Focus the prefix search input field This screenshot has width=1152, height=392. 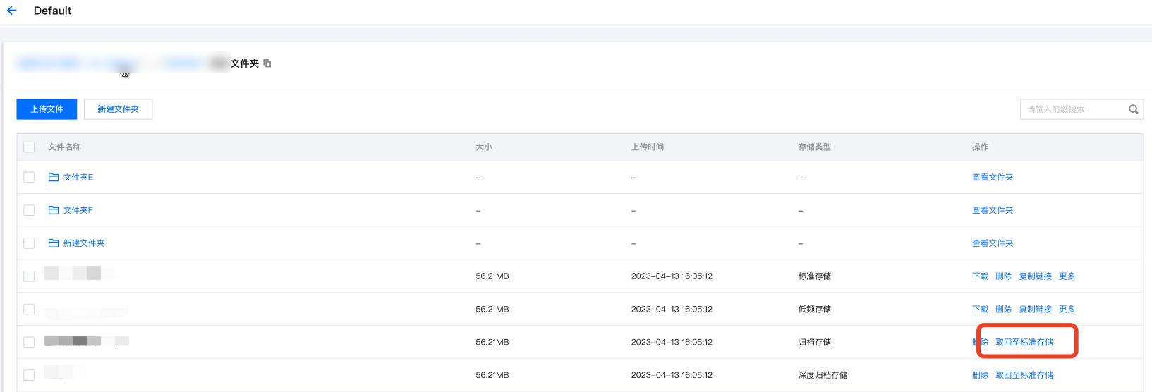coord(1072,109)
